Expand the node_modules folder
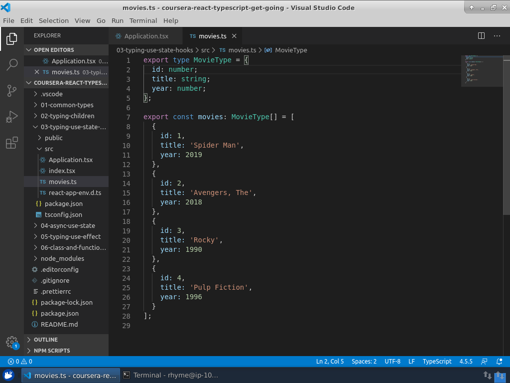 (62, 258)
